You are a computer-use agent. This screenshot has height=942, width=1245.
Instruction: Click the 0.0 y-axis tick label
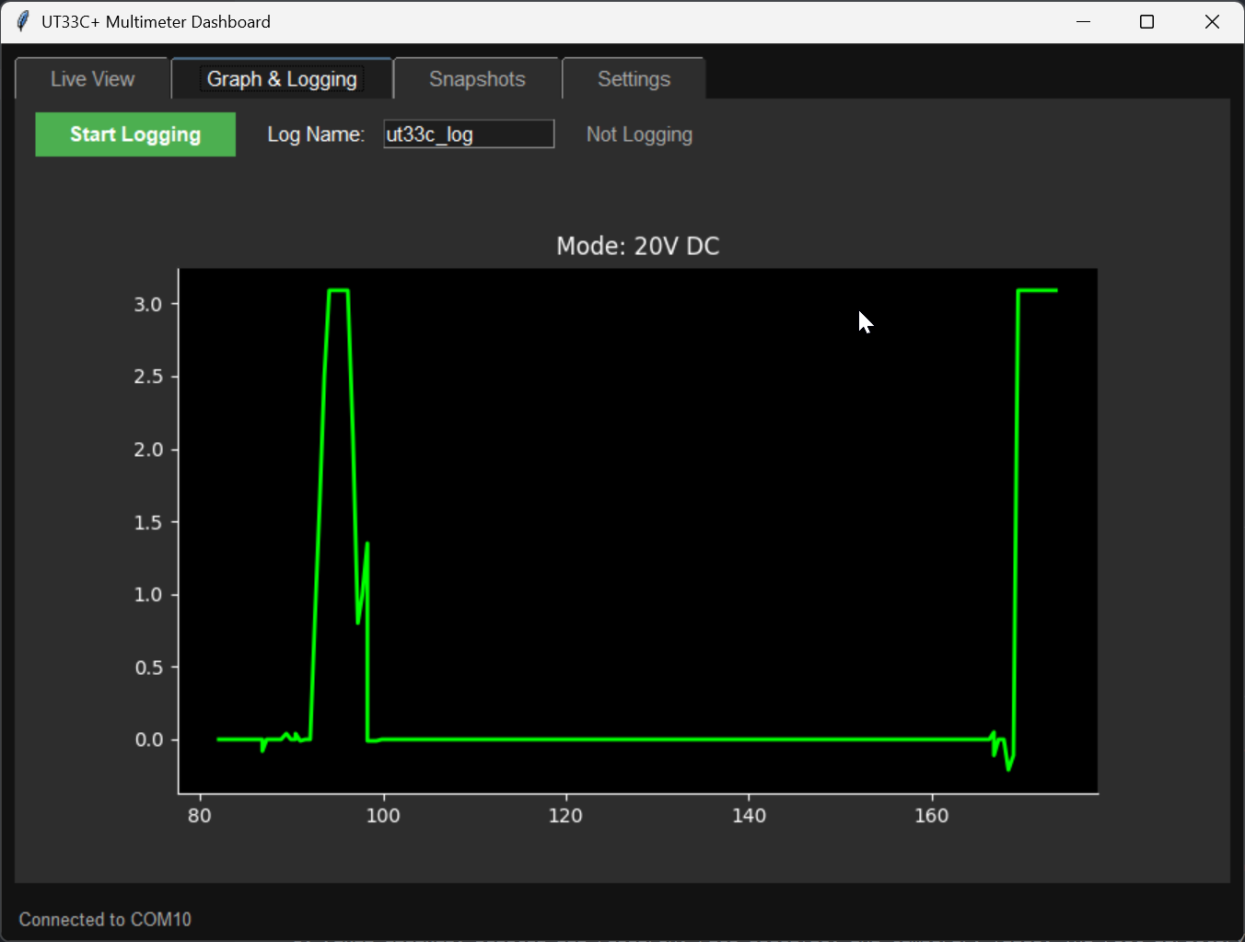148,739
